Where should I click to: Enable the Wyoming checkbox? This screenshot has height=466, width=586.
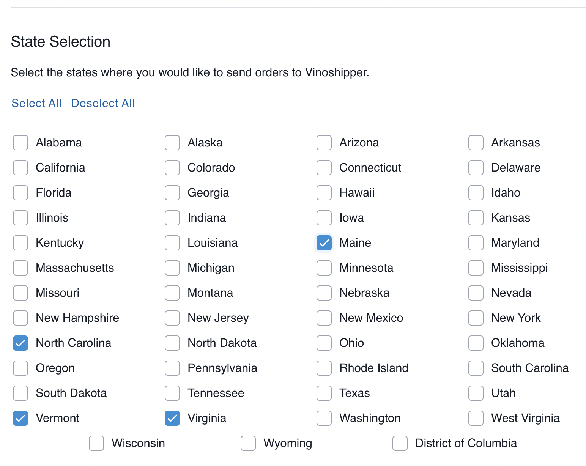coord(248,443)
